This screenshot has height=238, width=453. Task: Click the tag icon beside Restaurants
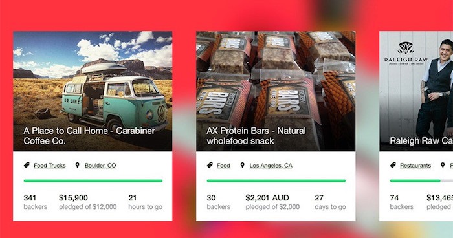393,165
